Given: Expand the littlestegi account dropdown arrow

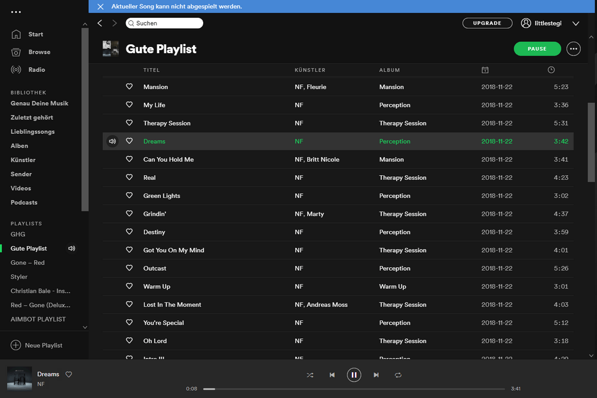Looking at the screenshot, I should pyautogui.click(x=575, y=23).
